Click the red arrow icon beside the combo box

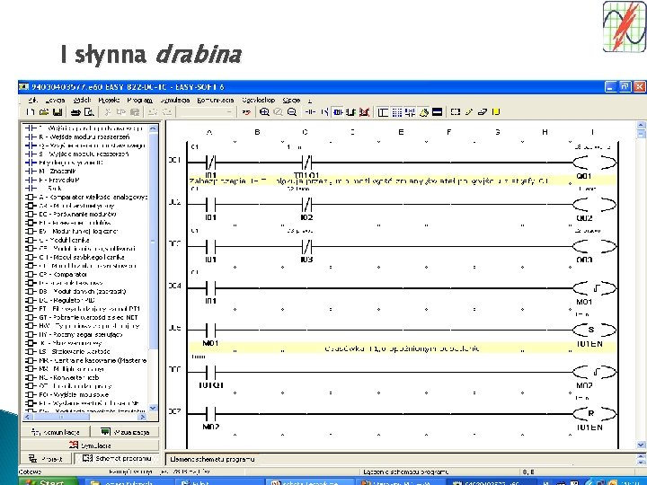(246, 111)
